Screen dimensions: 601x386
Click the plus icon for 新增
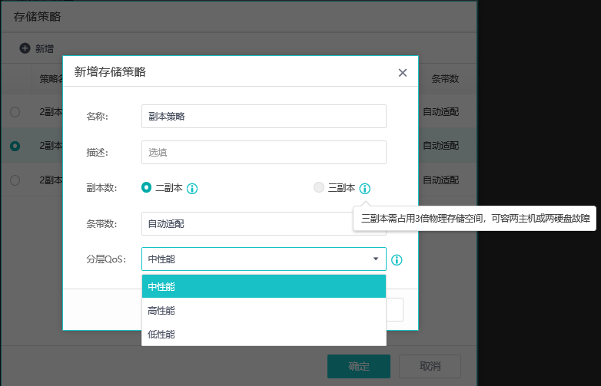(25, 48)
